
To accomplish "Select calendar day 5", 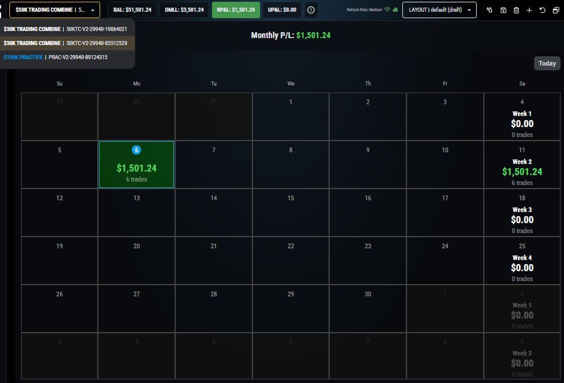I will [x=59, y=165].
